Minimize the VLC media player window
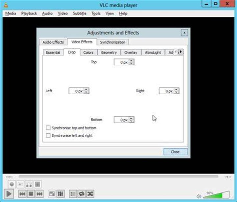This screenshot has width=237, height=202. [x=206, y=4]
